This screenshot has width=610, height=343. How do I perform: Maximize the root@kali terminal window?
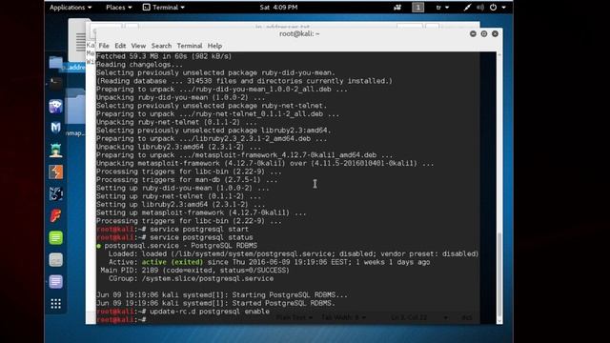click(484, 34)
